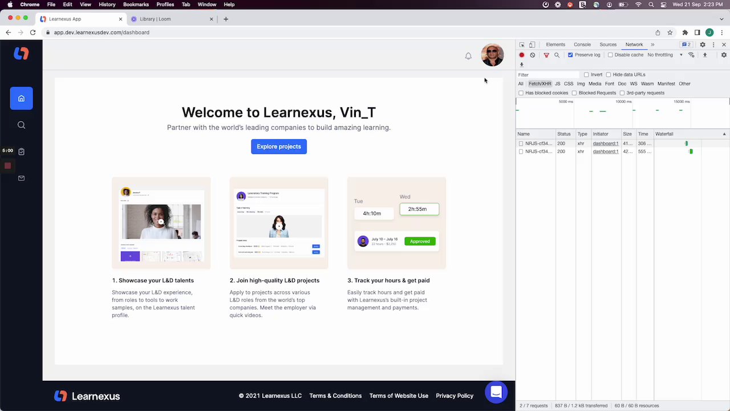Image resolution: width=730 pixels, height=411 pixels.
Task: Enable Disable cache checkbox
Action: [x=610, y=55]
